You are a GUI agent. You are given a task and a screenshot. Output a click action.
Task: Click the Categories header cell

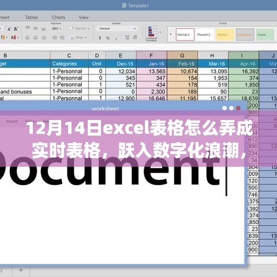pyautogui.click(x=69, y=63)
